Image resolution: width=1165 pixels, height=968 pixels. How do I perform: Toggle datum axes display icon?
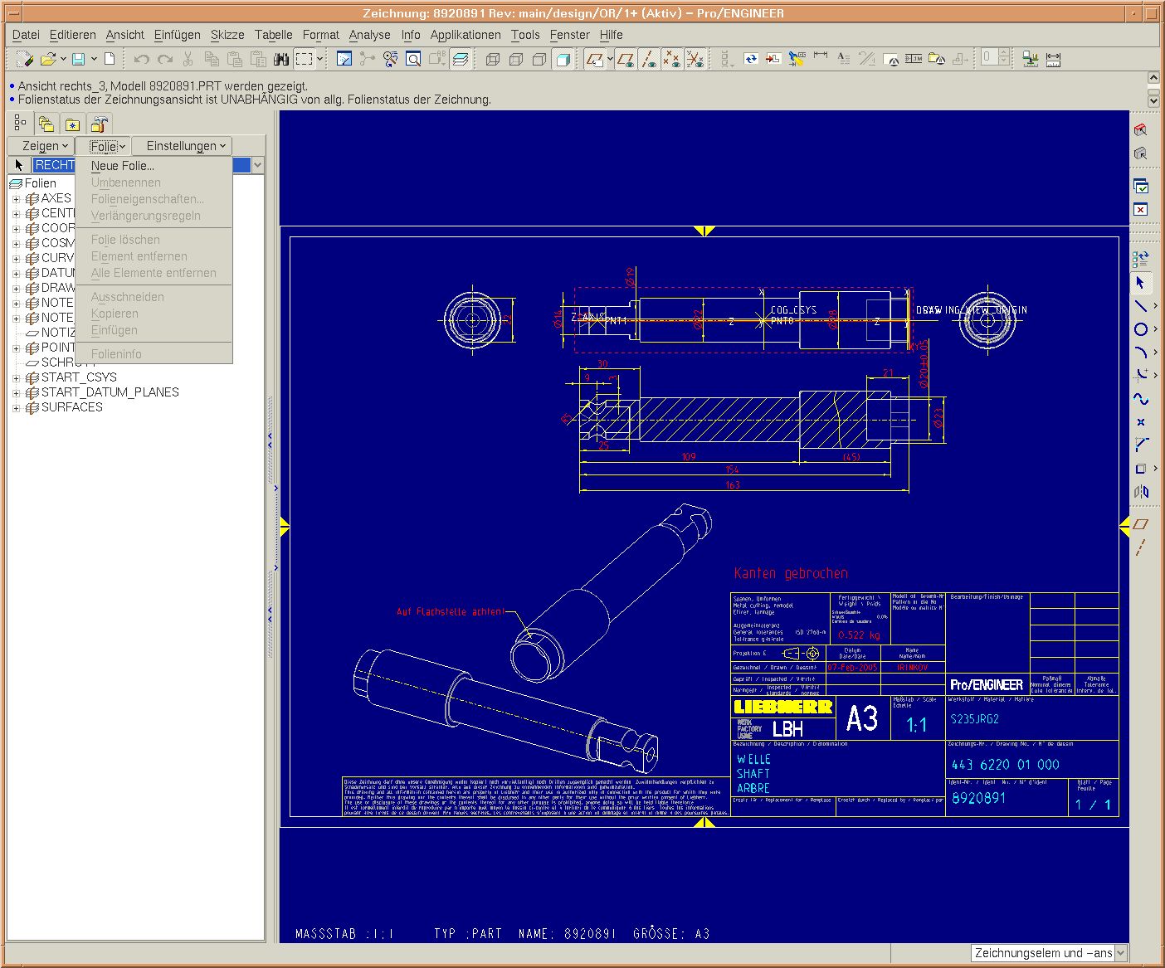point(648,59)
